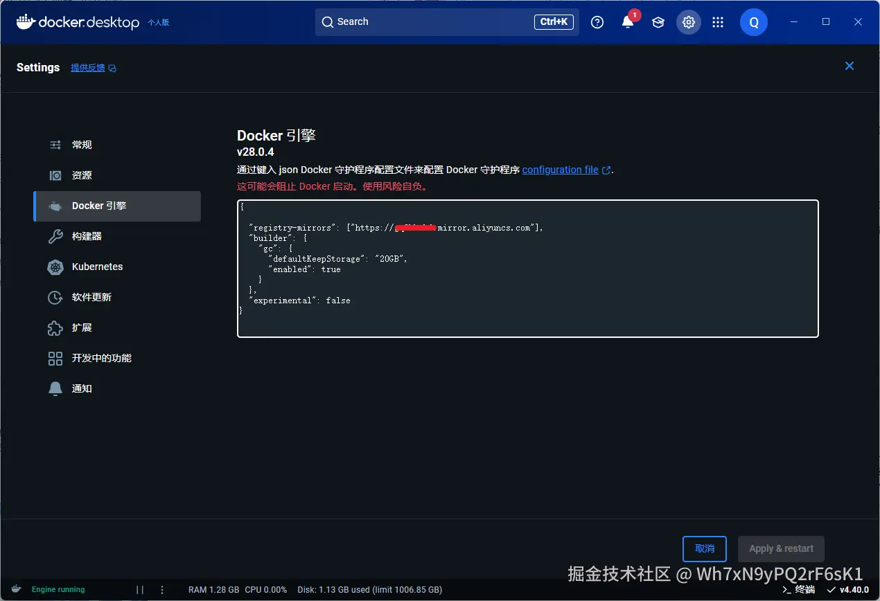Open the learning center graduation-cap icon
The height and width of the screenshot is (601, 880).
pos(658,21)
